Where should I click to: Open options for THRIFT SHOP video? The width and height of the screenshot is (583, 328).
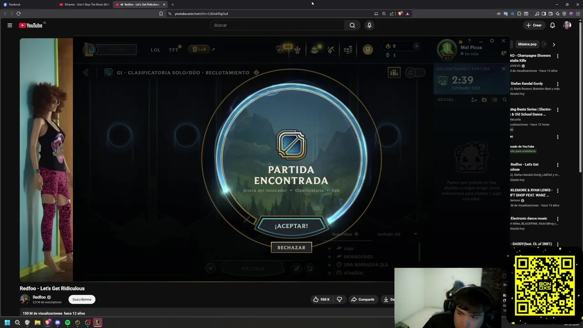pyautogui.click(x=557, y=190)
